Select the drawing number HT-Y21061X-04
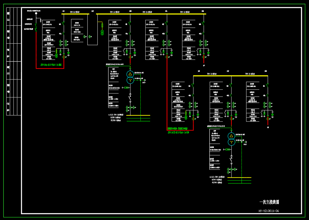The width and height of the screenshot is (309, 220). [269, 211]
